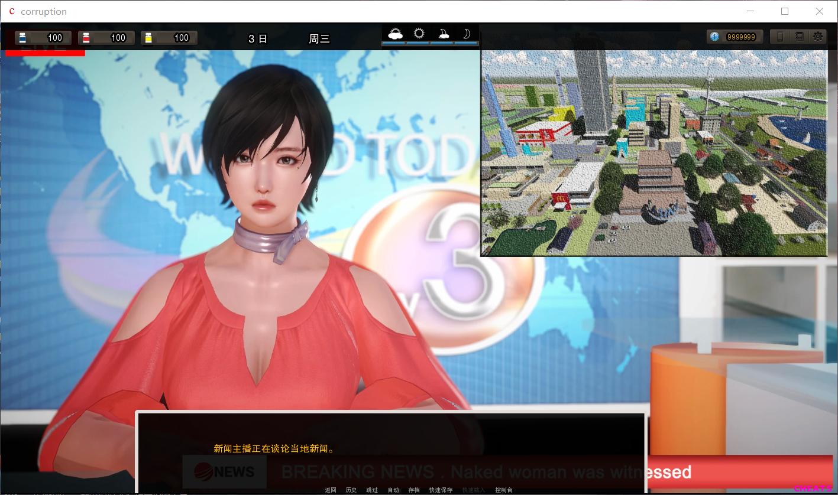Open 历史 to view dialogue history

tap(351, 490)
